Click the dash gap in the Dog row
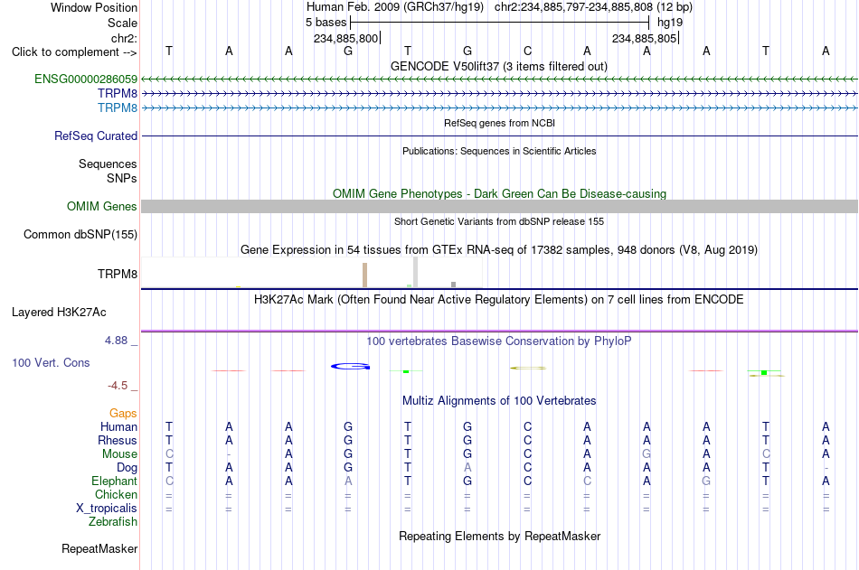 pos(826,468)
